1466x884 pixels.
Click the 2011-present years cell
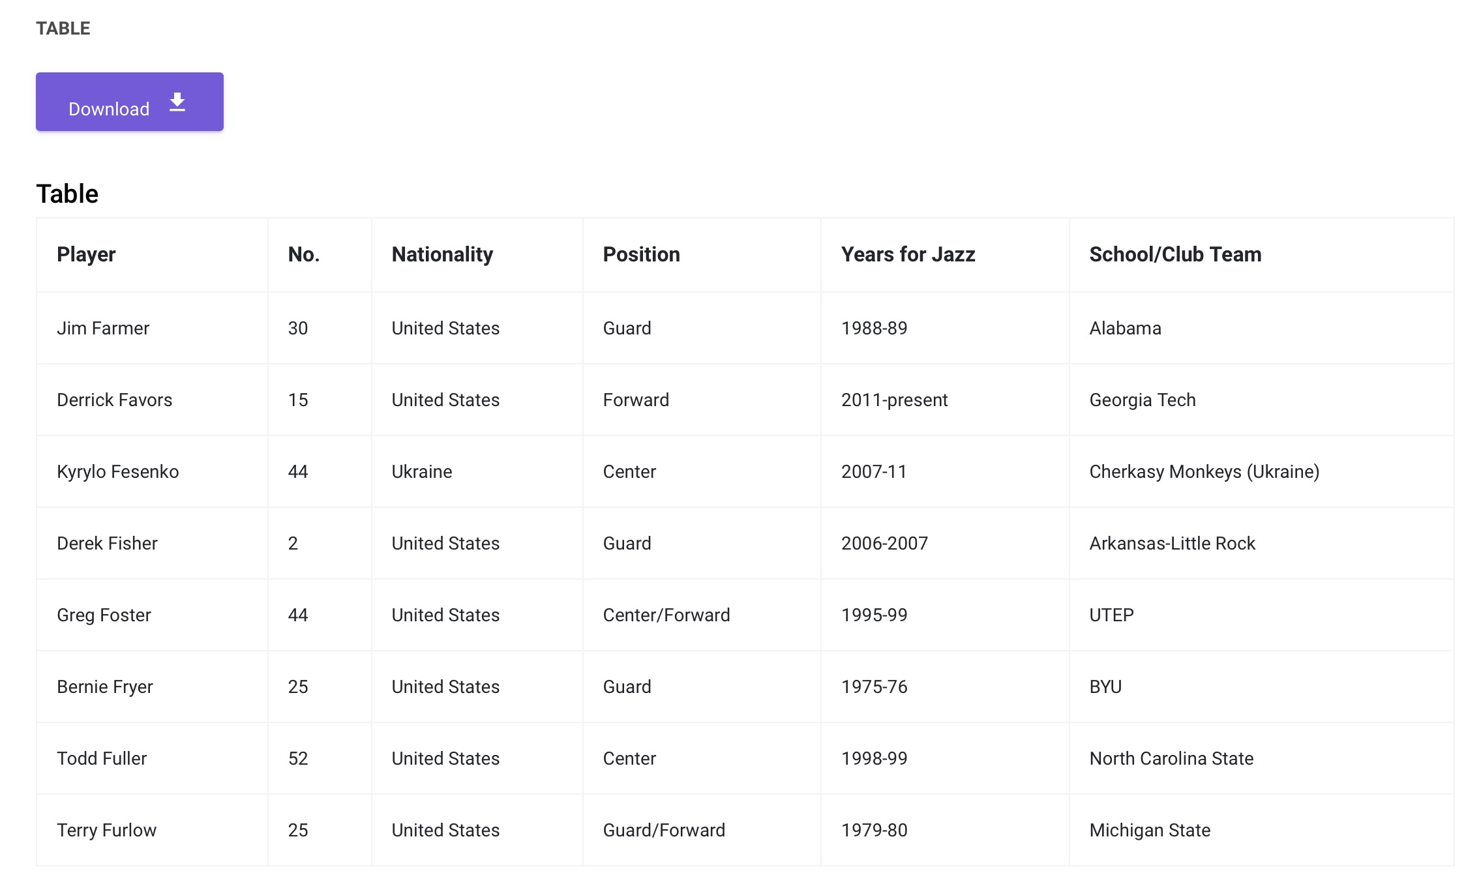point(945,400)
